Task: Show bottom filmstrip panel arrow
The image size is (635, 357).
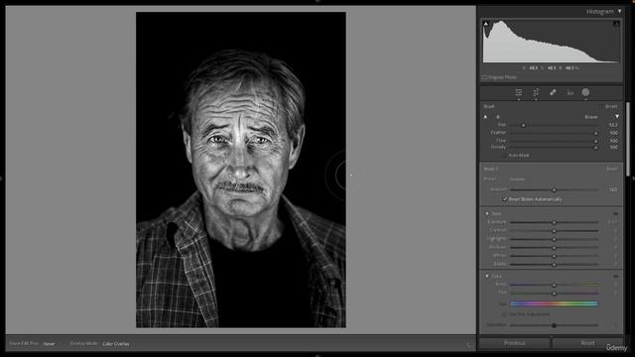Action: pyautogui.click(x=317, y=355)
